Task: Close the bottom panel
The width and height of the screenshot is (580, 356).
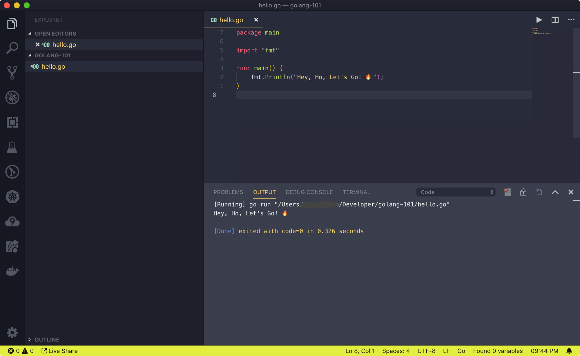Action: coord(571,192)
